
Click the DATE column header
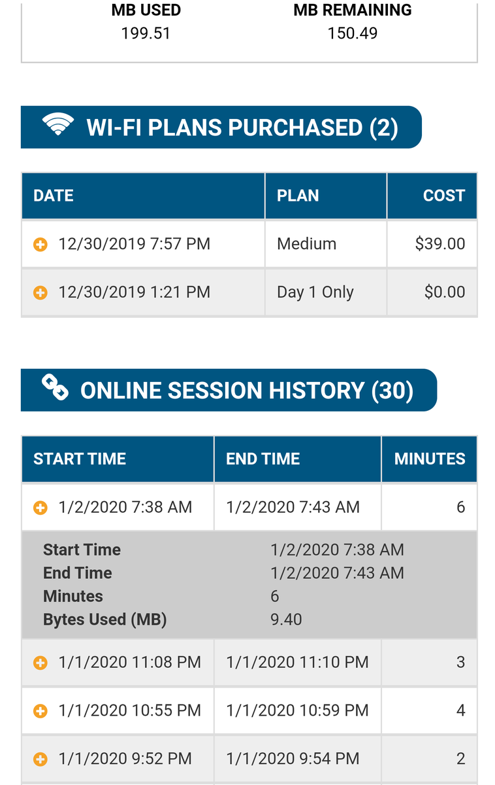pos(143,196)
